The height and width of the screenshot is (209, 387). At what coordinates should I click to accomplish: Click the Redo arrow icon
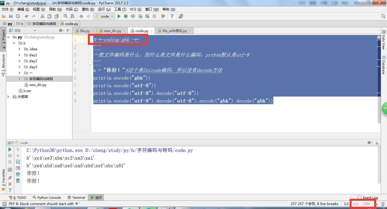pos(34,16)
